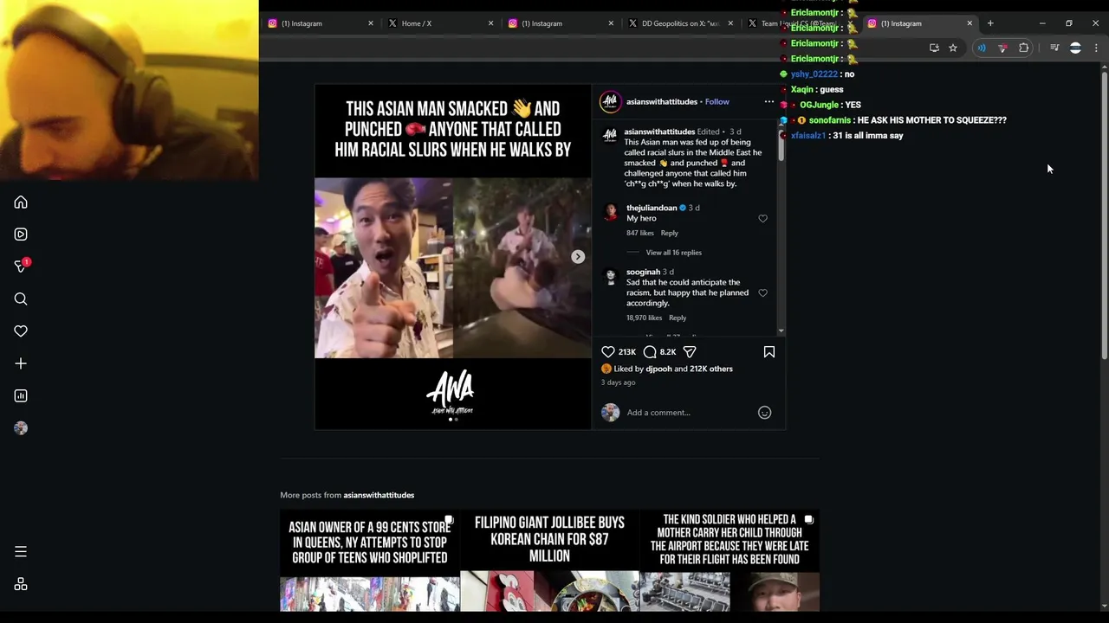Screen dimensions: 1109x623
Task: Open Instagram Home from the sidebar
Action: point(21,202)
